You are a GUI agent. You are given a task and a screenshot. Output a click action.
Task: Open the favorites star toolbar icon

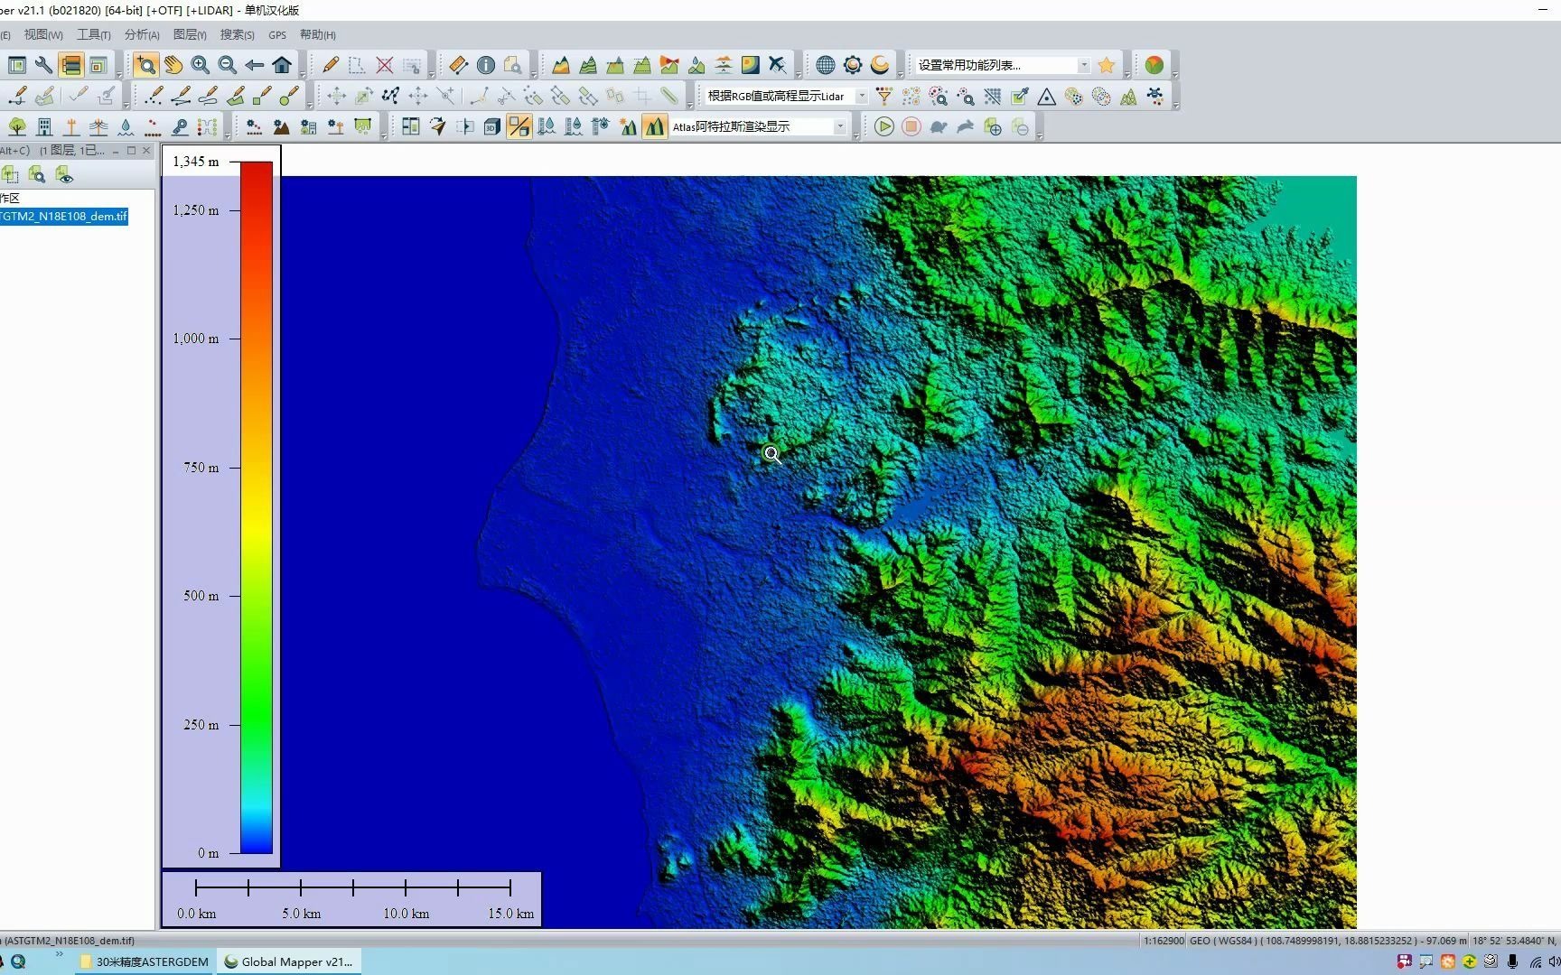tap(1107, 64)
